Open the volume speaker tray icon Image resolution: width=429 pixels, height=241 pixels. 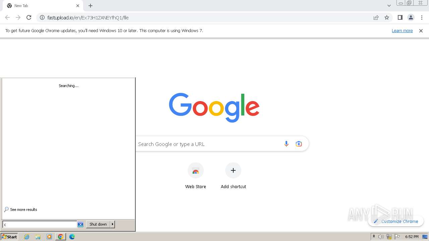point(381,237)
